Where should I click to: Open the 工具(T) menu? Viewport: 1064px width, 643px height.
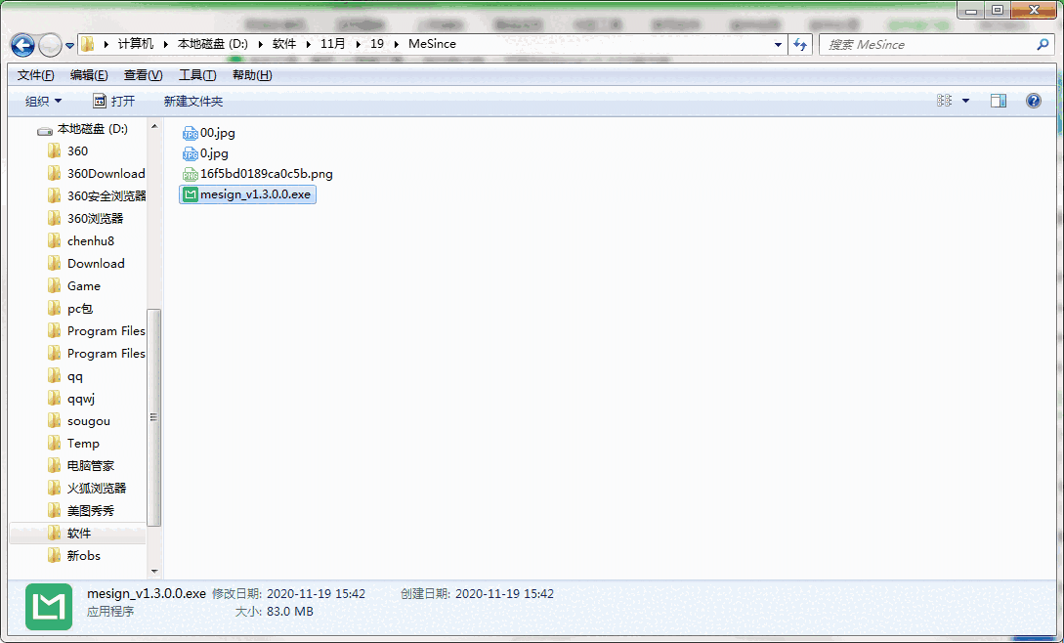pos(197,75)
